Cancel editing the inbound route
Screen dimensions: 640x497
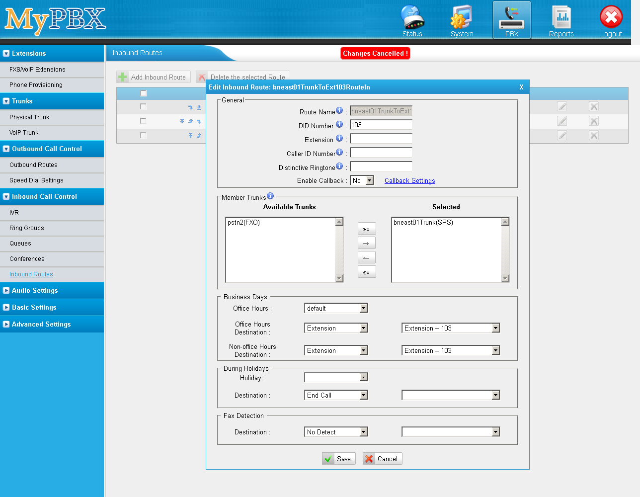click(382, 459)
